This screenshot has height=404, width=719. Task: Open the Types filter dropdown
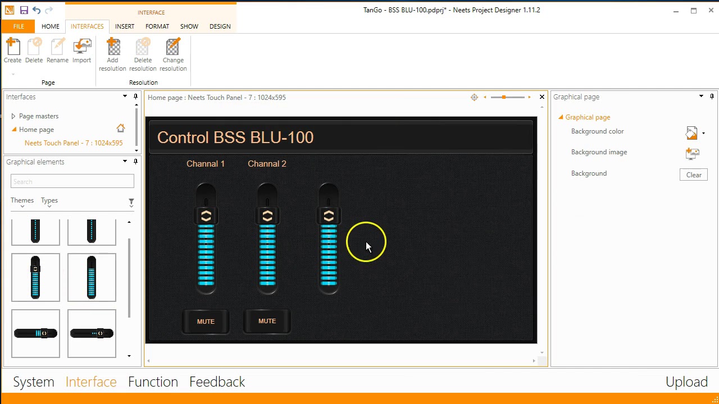click(49, 202)
